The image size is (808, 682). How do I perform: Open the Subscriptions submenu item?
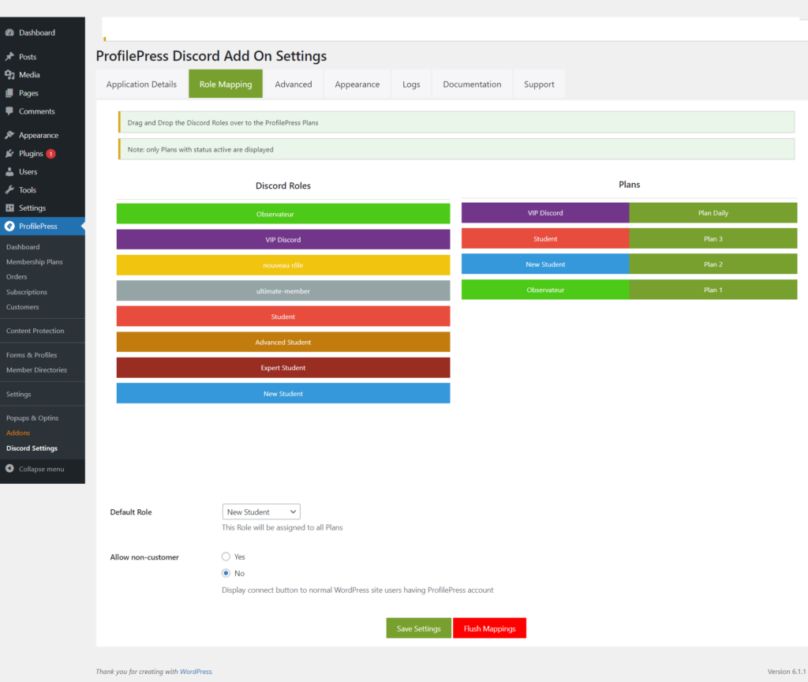[x=27, y=292]
